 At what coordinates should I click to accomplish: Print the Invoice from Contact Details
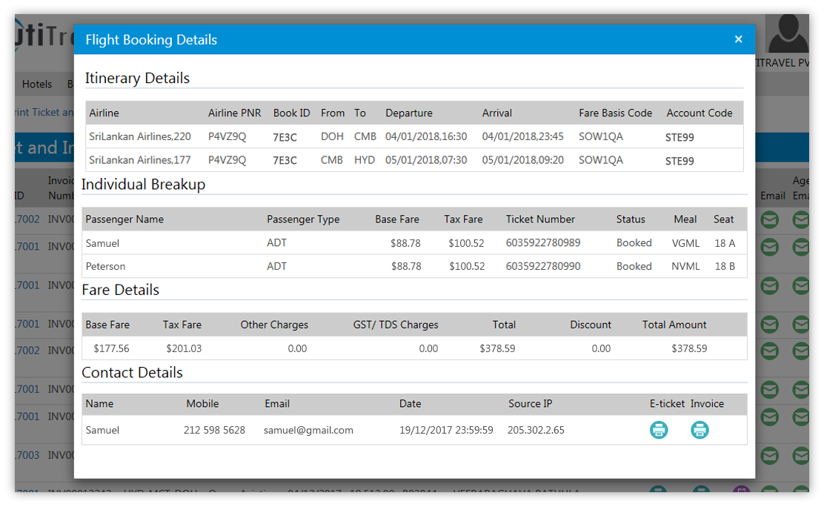pyautogui.click(x=700, y=430)
